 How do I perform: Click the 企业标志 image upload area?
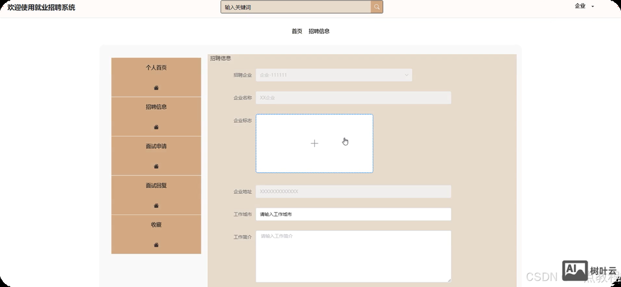coord(314,143)
